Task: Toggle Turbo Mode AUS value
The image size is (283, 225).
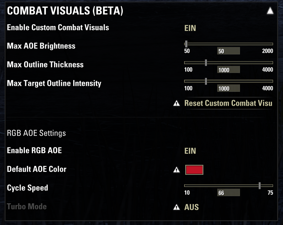Action: pos(192,207)
